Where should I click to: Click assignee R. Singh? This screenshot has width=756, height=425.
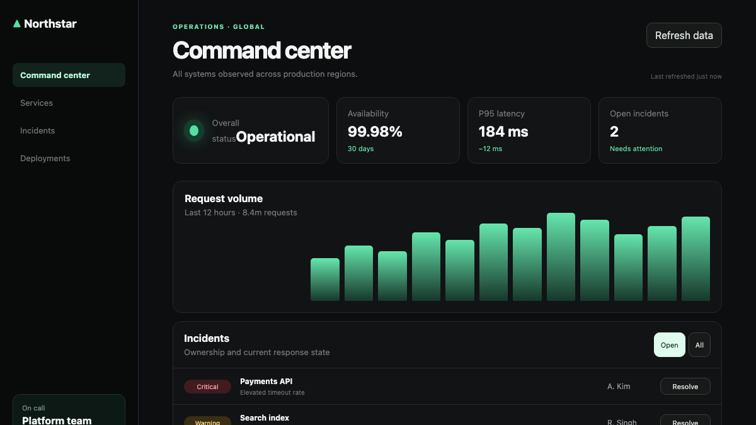[x=622, y=422]
